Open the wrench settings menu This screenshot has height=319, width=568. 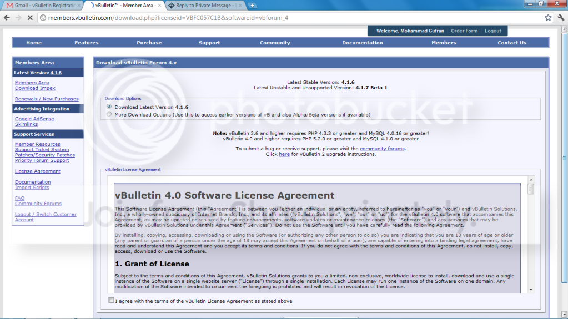click(561, 18)
